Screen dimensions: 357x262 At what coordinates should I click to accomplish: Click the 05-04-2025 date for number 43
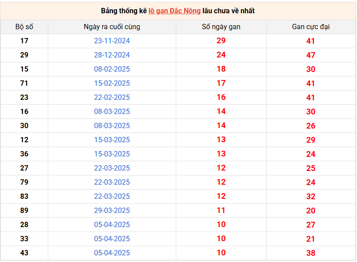pos(112,253)
